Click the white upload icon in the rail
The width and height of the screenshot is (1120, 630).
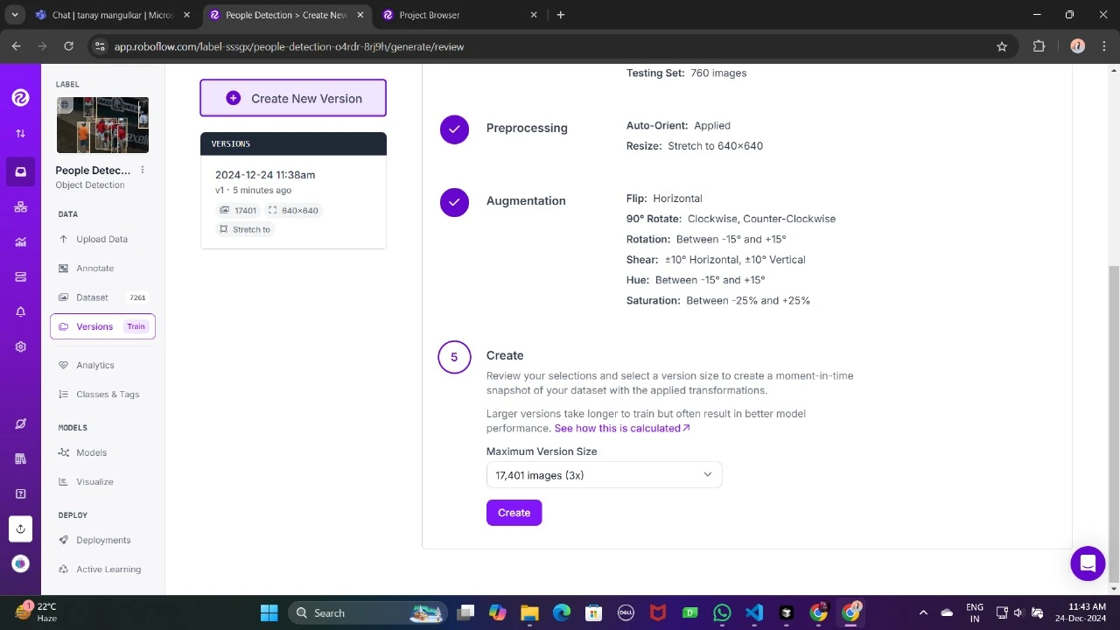coord(20,528)
